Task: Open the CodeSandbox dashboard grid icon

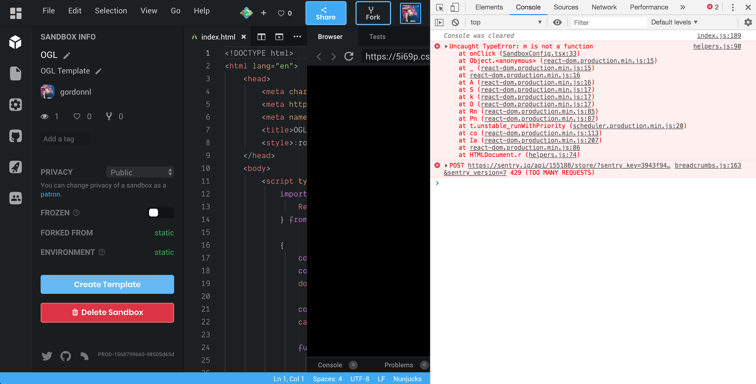Action: coord(16,13)
